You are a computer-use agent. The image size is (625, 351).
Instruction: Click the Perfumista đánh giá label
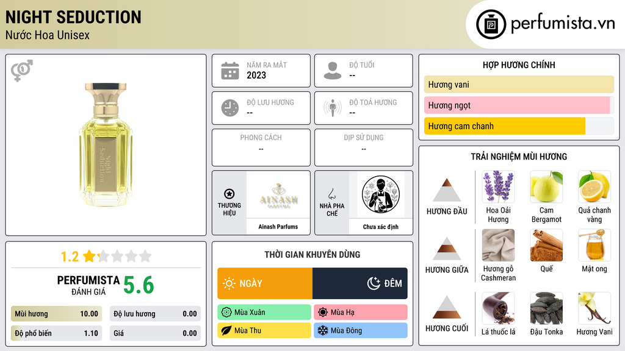89,285
